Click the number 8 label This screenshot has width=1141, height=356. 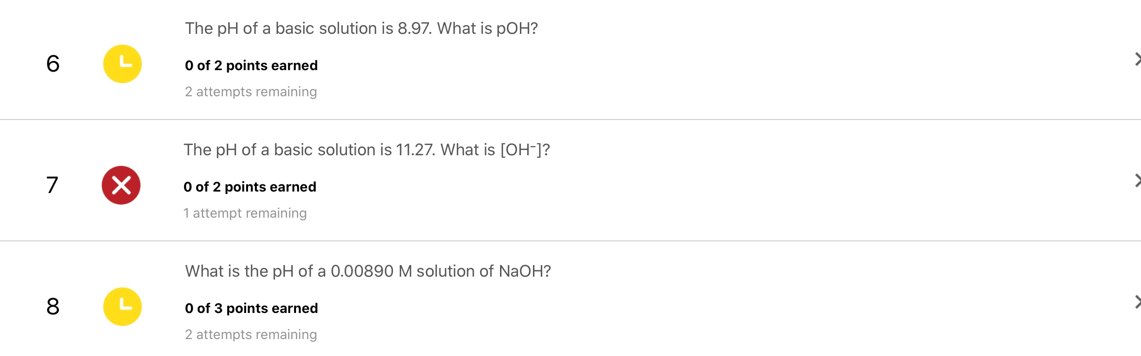[x=53, y=305]
